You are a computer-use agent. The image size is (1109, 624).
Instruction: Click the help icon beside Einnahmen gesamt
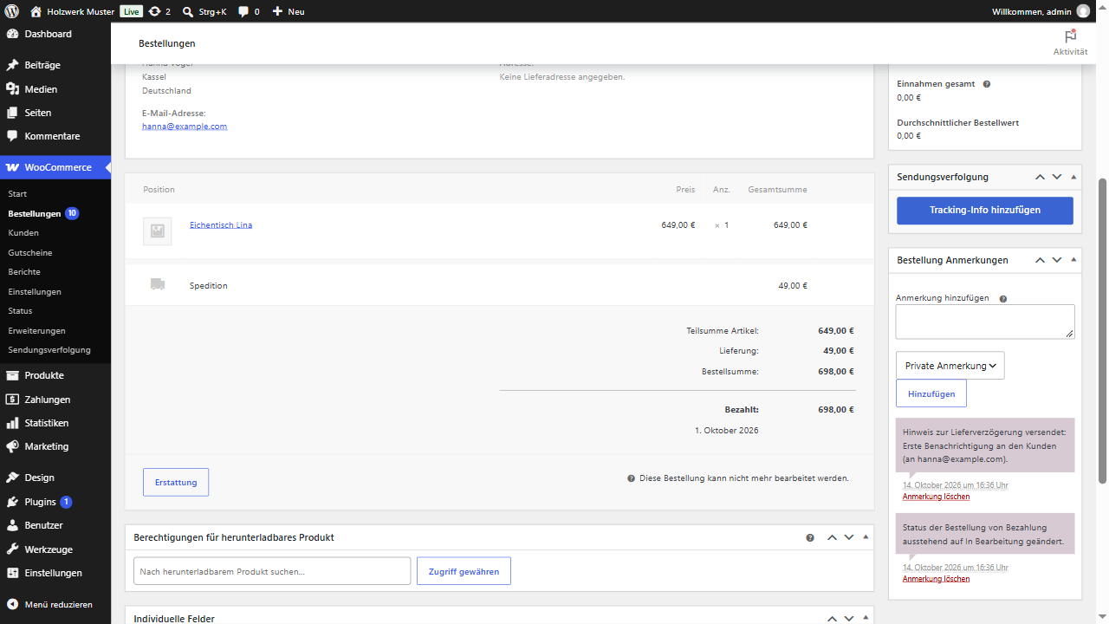click(x=987, y=84)
